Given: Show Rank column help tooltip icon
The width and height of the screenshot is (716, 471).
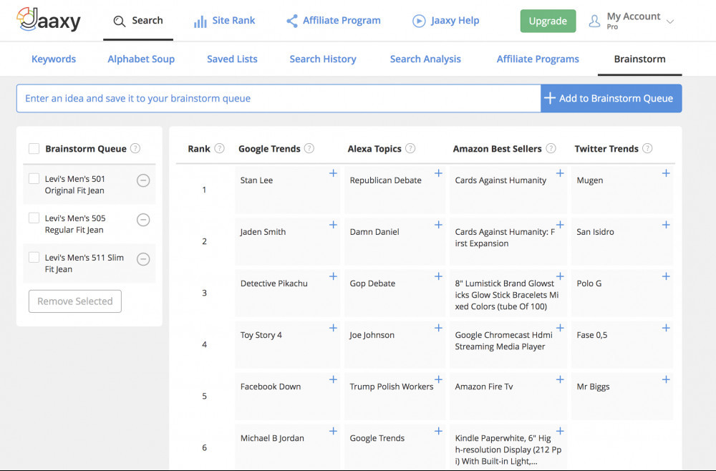Looking at the screenshot, I should (220, 148).
